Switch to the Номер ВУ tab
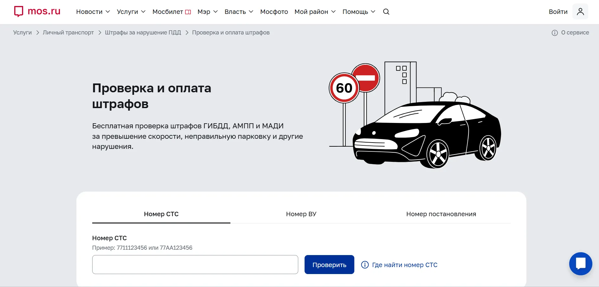Viewport: 599px width, 287px height. point(301,214)
